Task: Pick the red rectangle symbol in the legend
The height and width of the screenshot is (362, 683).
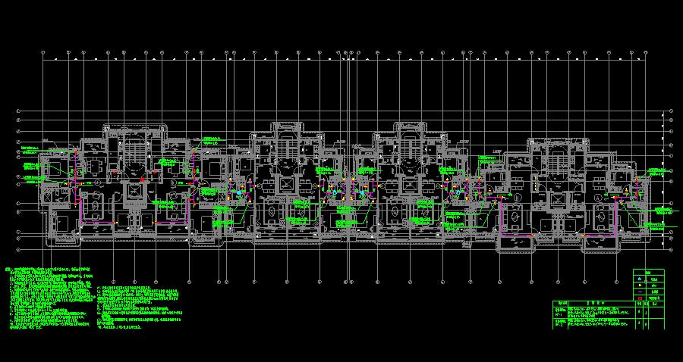Action: [640, 298]
